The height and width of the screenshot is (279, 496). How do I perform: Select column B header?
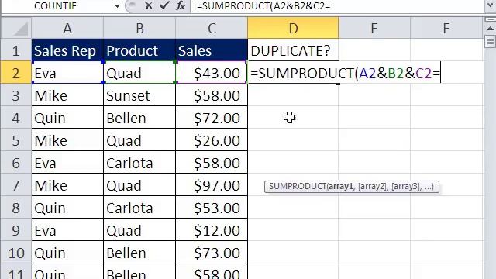(x=139, y=29)
